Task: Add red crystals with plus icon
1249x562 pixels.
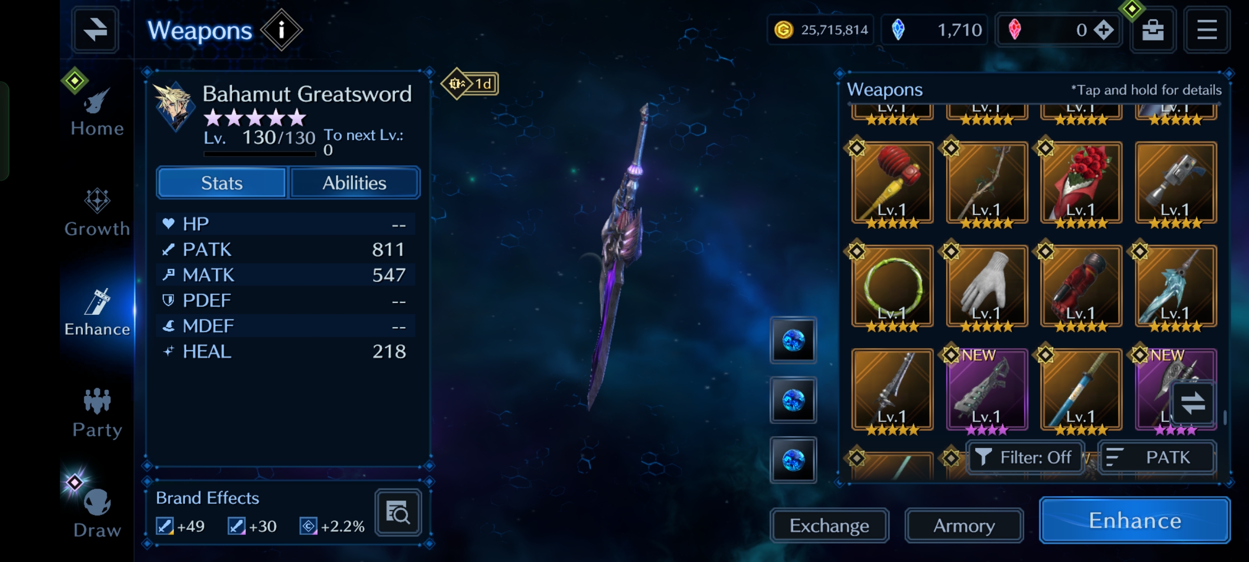Action: 1103,30
